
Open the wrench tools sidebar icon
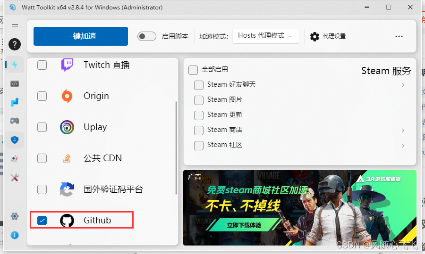click(x=15, y=178)
